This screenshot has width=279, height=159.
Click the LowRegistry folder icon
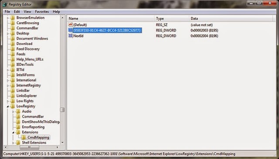click(13, 106)
